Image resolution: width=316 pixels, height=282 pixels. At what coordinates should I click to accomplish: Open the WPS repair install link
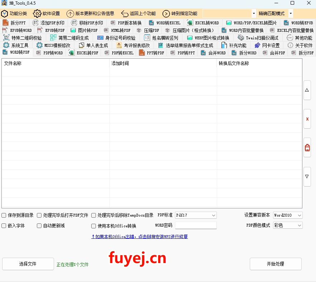pyautogui.click(x=140, y=237)
